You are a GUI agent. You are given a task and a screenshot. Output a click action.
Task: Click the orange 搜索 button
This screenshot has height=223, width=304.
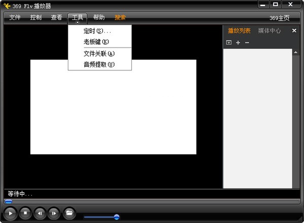click(x=120, y=18)
